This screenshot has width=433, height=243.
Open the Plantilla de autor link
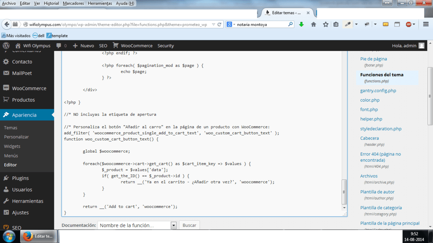pos(377,192)
